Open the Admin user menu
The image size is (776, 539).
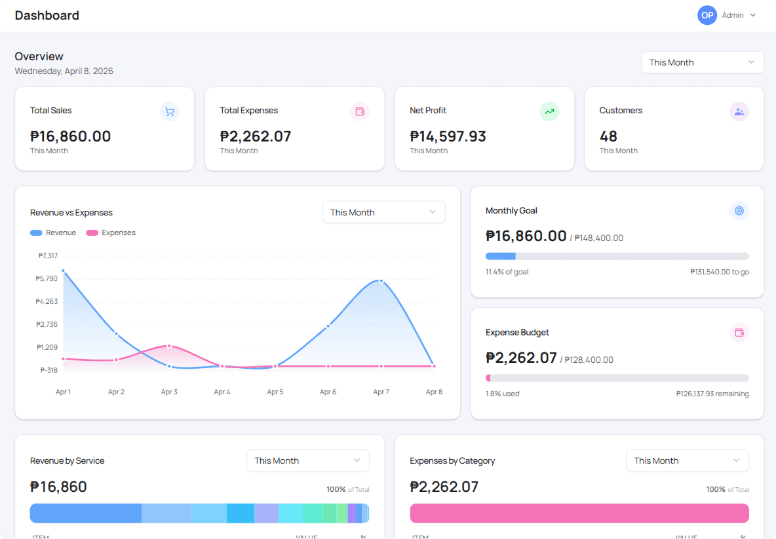tap(739, 15)
